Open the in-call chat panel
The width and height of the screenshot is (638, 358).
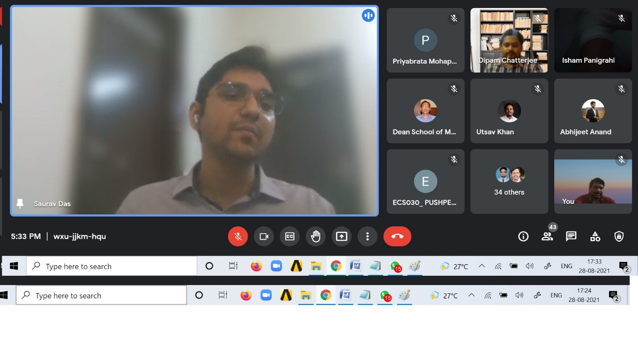571,237
